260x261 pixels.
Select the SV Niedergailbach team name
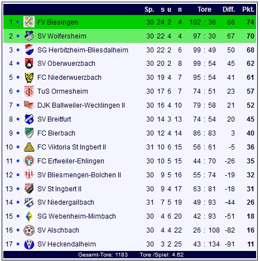[66, 202]
